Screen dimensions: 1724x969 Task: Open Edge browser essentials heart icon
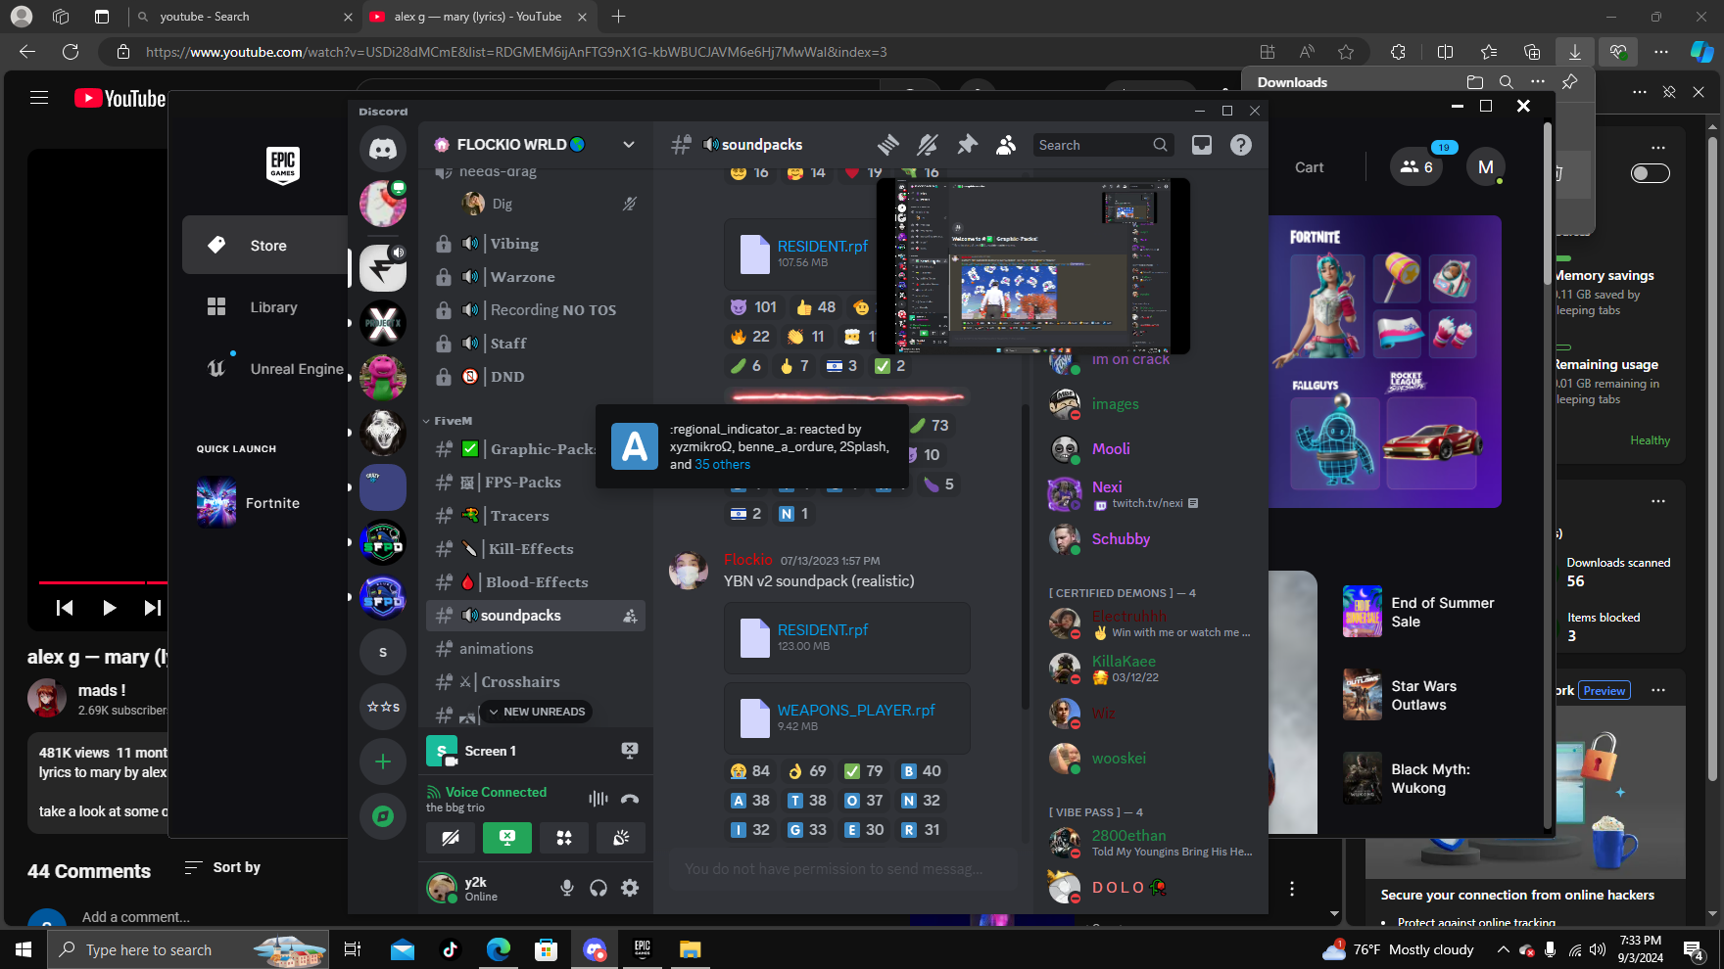[1617, 52]
